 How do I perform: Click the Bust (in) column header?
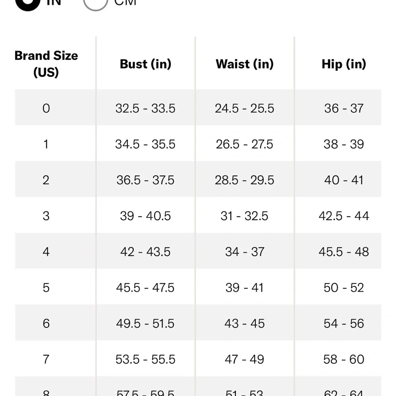145,64
